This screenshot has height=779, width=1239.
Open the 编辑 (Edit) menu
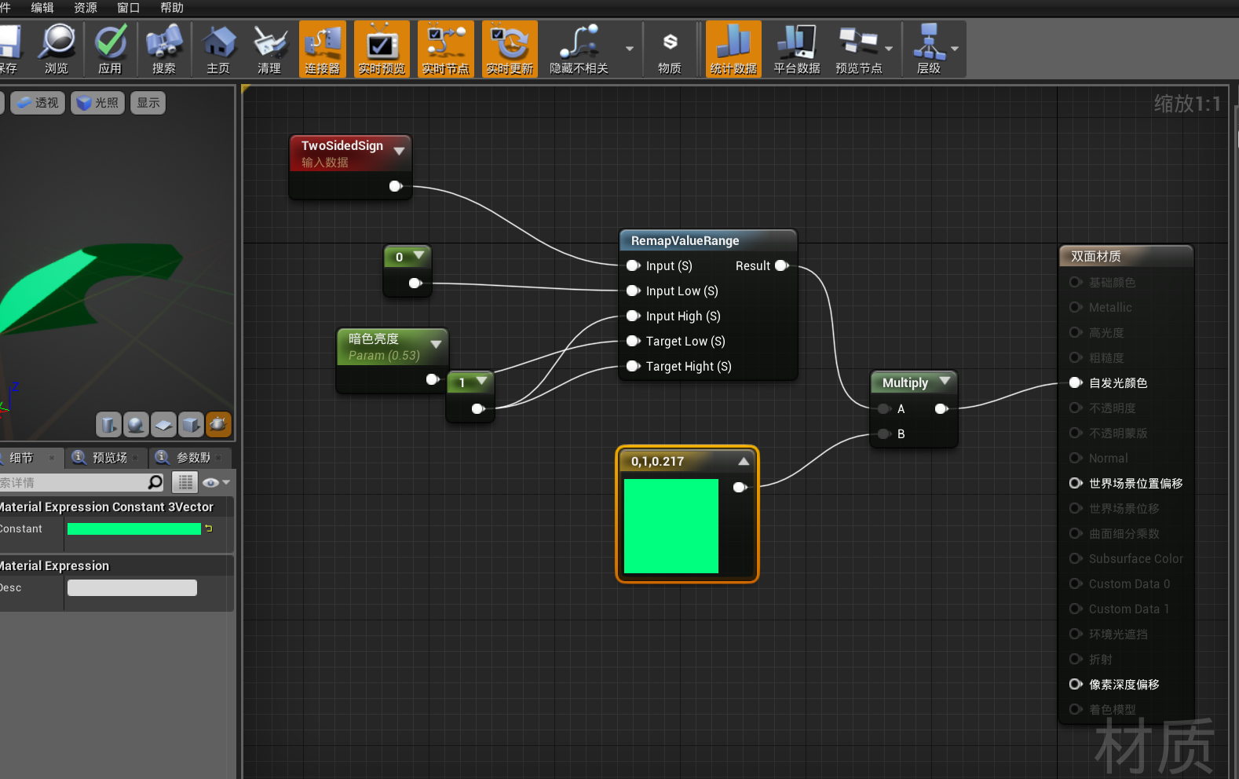tap(42, 8)
